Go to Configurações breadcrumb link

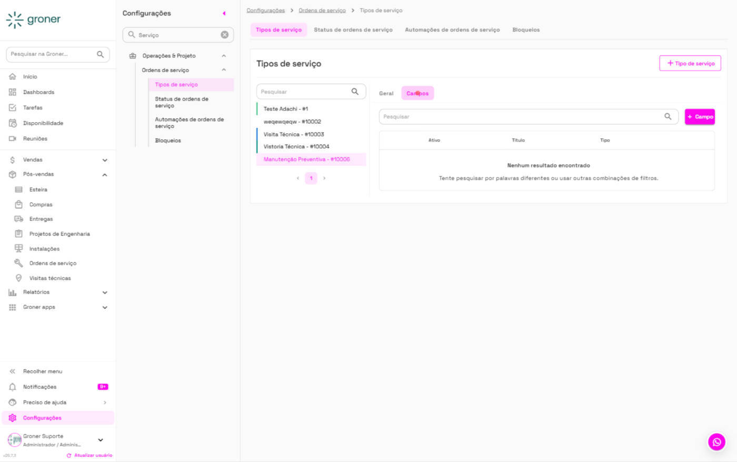click(266, 11)
